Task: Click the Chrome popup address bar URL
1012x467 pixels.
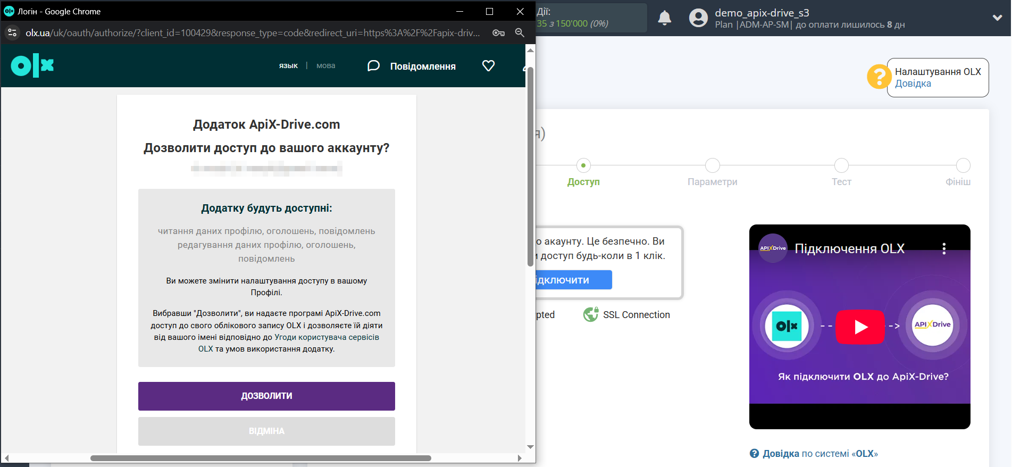Action: 253,33
